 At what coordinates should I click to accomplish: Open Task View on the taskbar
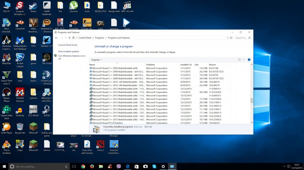74,166
